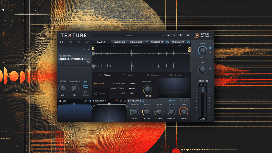
Task: Click the Master 0.0dB readout
Action: coord(202,119)
